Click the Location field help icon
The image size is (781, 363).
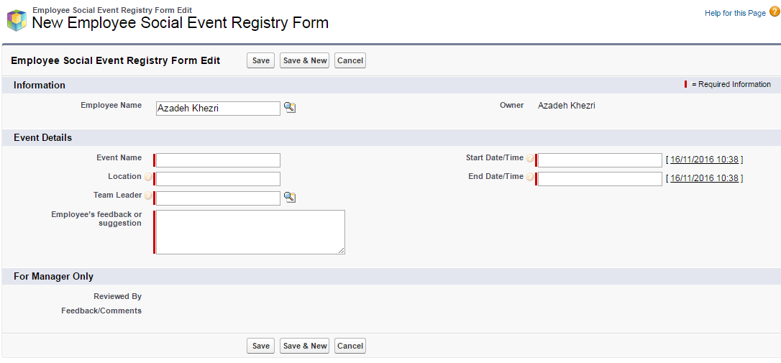coord(148,177)
